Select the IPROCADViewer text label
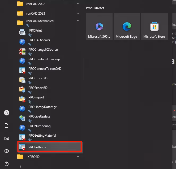 39,40
